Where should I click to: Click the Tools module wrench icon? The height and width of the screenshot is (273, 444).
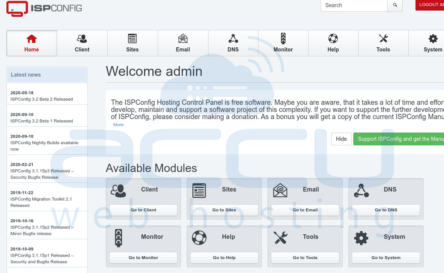tap(281, 238)
